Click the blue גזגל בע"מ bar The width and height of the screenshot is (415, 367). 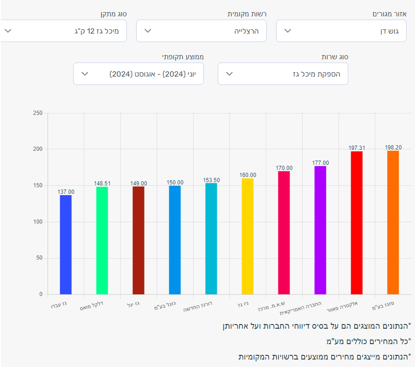[x=175, y=240]
